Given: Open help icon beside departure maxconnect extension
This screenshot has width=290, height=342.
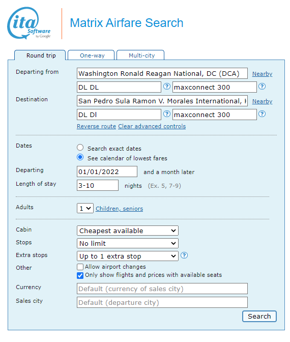Looking at the screenshot, I should click(x=262, y=87).
